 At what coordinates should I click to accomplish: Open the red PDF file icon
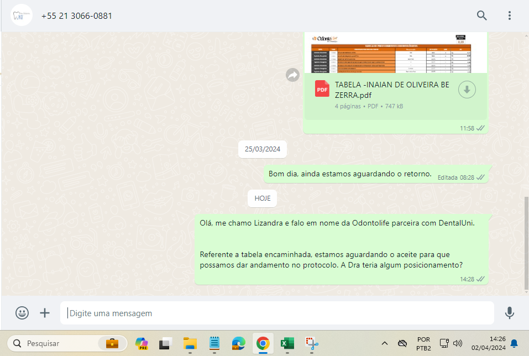click(322, 89)
